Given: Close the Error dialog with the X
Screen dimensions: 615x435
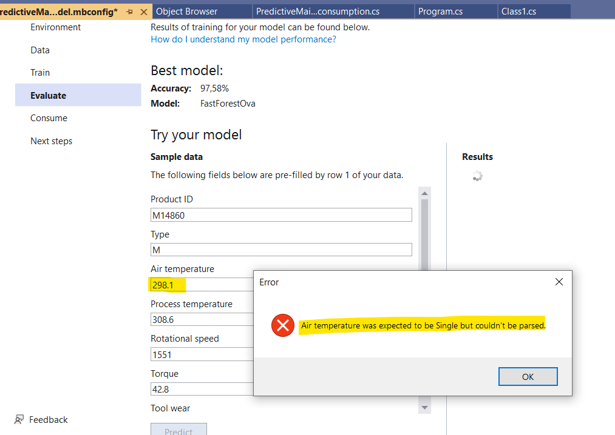Looking at the screenshot, I should tap(559, 282).
